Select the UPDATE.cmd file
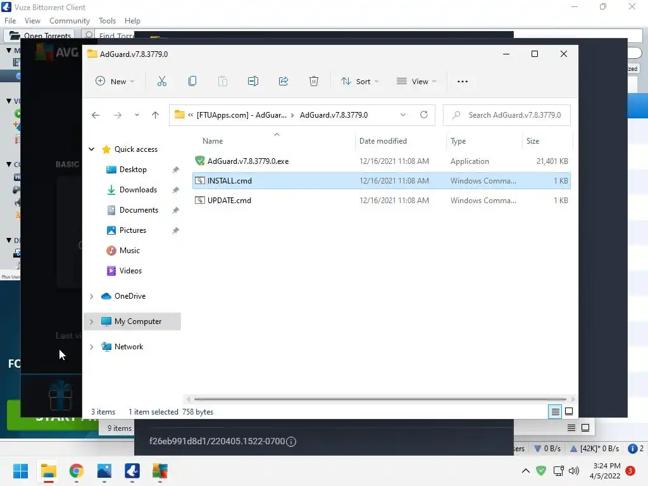 point(381,201)
